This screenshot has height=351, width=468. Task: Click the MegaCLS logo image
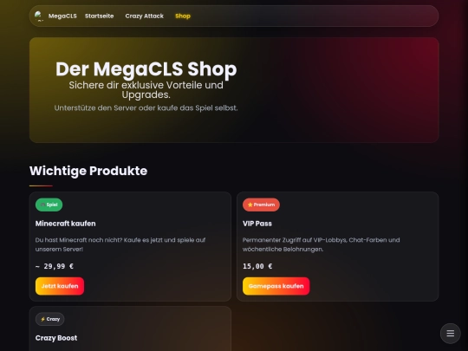[x=39, y=16]
